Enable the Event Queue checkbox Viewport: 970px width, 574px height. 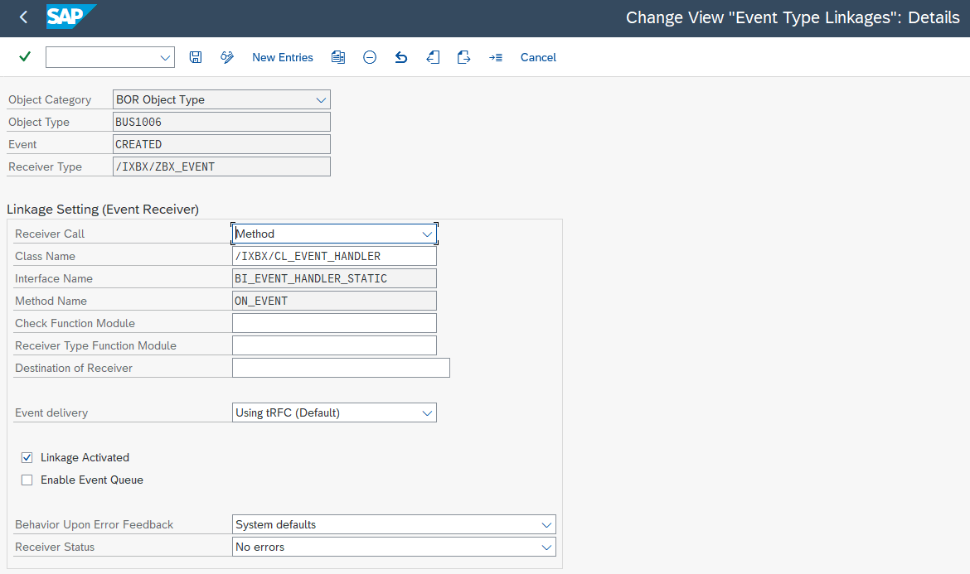coord(27,480)
